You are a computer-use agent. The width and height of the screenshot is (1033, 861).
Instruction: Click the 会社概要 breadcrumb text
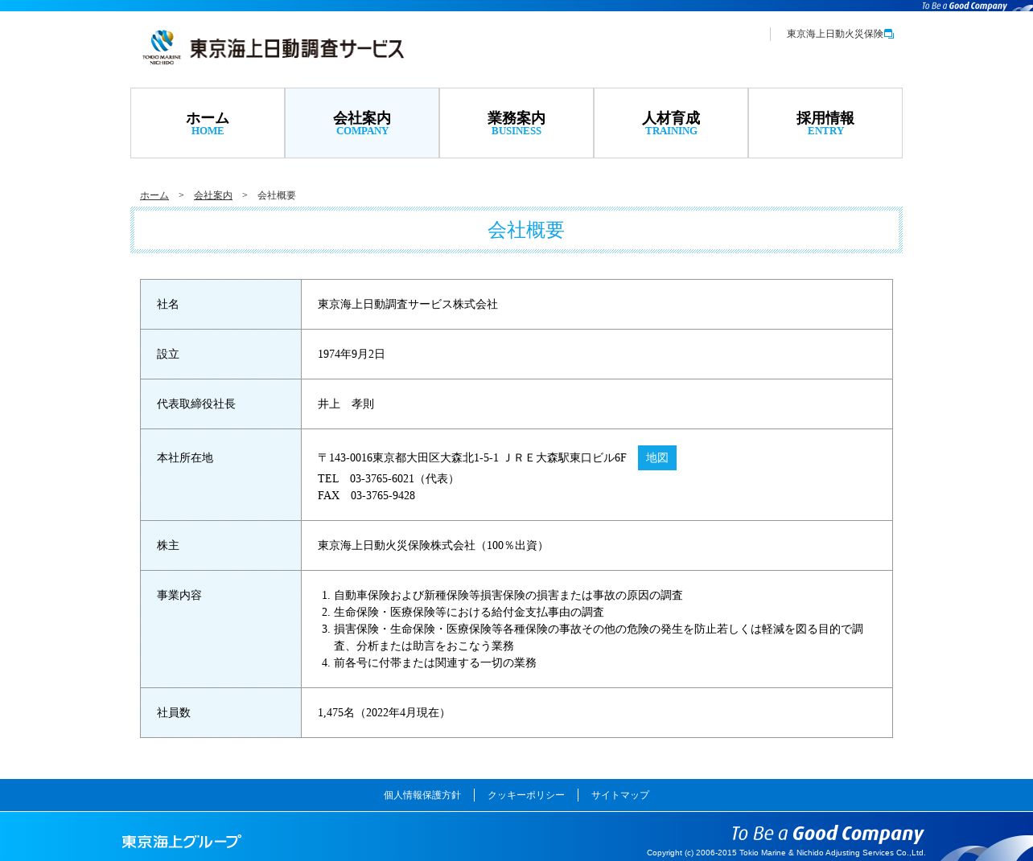[277, 195]
